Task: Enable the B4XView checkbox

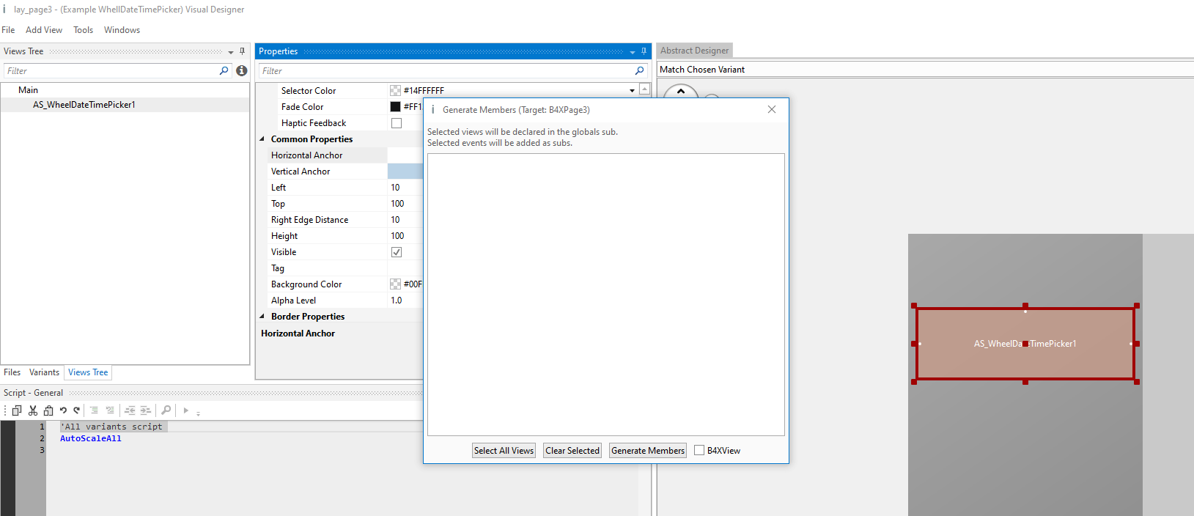Action: [699, 450]
